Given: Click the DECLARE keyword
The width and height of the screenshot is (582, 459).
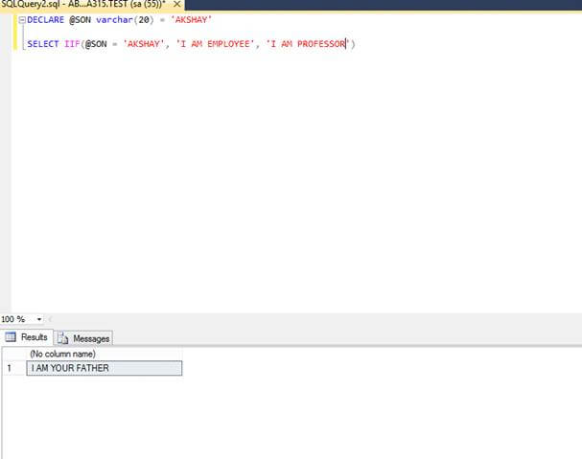Looking at the screenshot, I should coord(46,20).
